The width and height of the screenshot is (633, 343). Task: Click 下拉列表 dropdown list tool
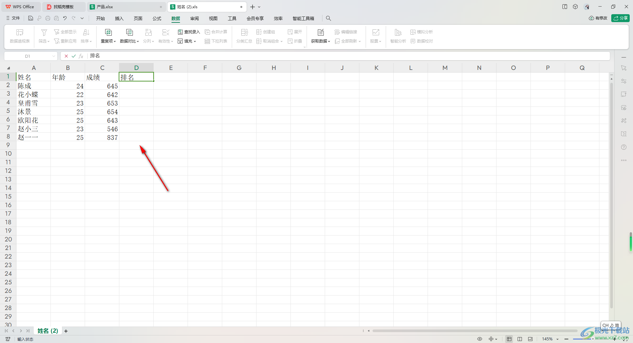point(216,41)
